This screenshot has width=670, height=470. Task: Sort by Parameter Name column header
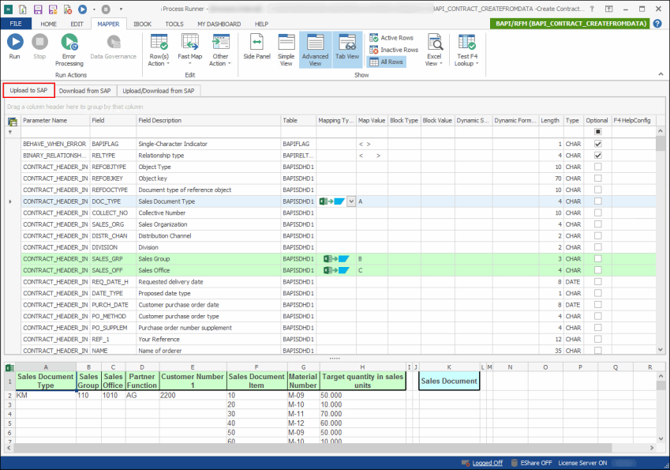[x=55, y=121]
